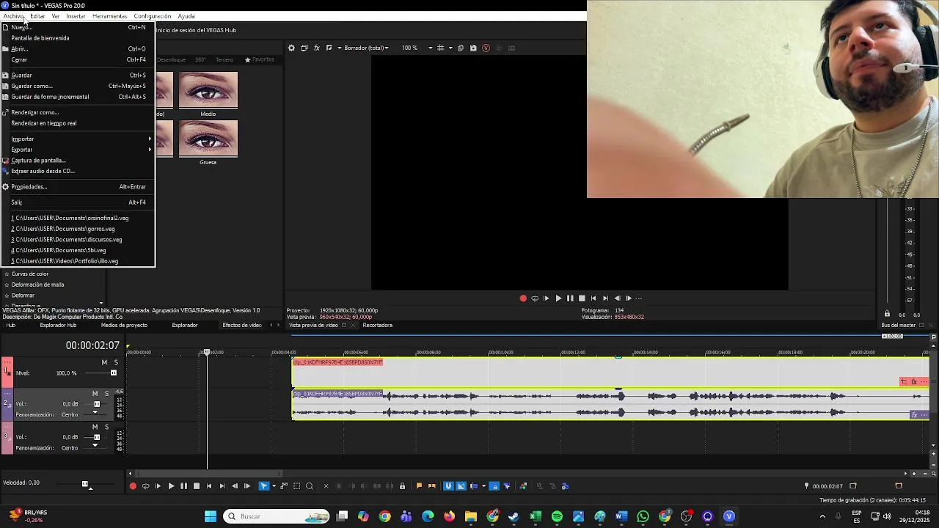Mute audio track 2

pos(95,394)
